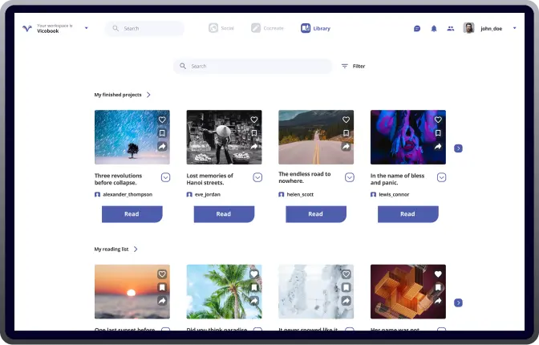Bookmark the orange maze cover book

[x=438, y=287]
